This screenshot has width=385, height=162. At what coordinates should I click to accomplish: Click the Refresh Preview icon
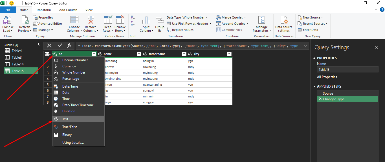coord(25,20)
